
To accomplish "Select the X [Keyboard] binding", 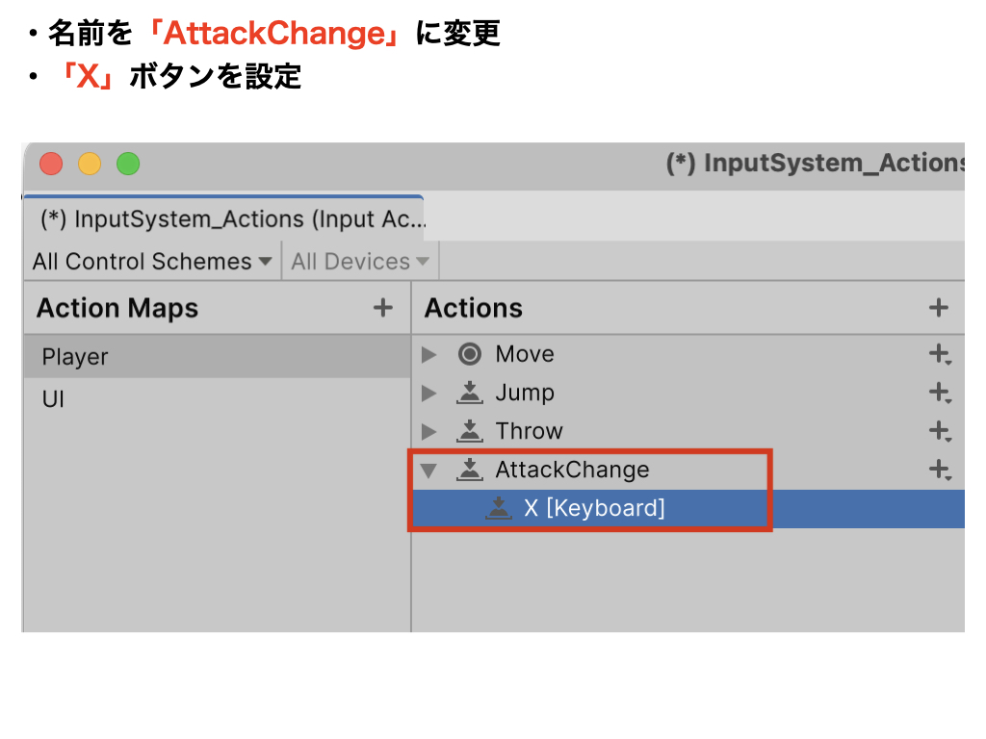I will [688, 508].
